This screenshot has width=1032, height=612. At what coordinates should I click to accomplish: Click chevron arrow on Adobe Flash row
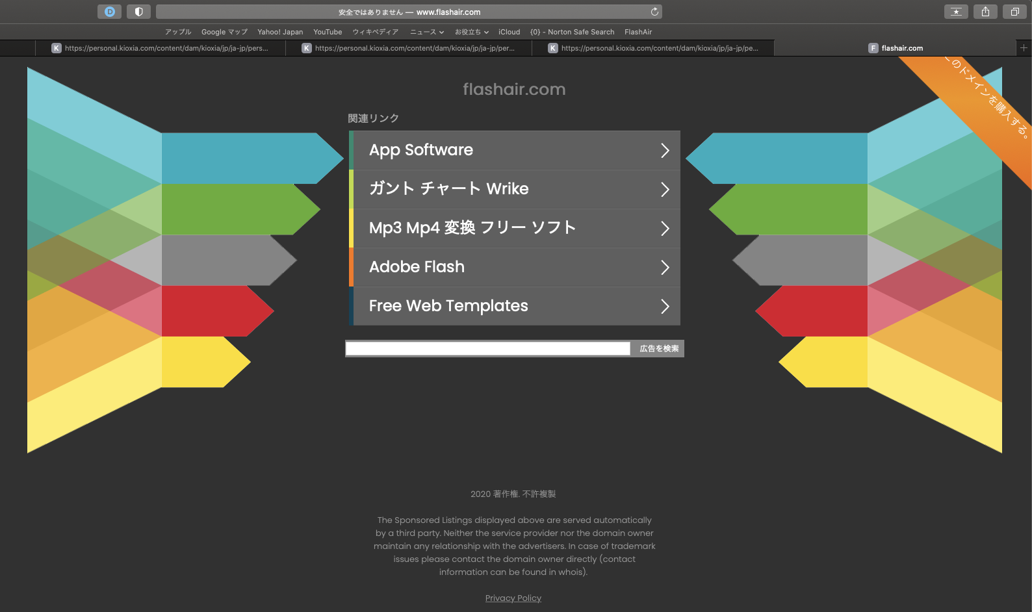click(665, 268)
